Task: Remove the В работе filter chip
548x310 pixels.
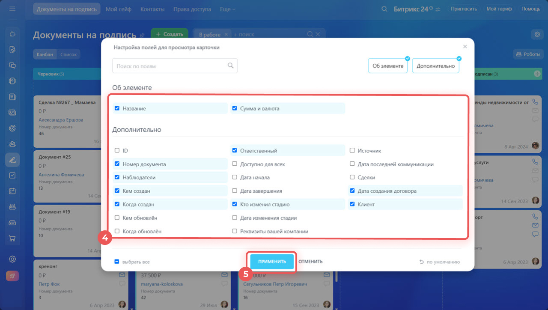Action: point(226,34)
